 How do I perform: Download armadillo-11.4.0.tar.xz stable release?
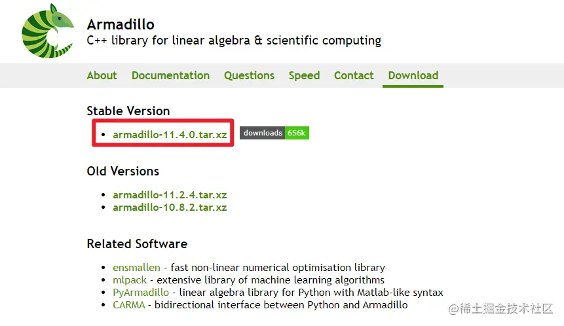click(x=170, y=134)
